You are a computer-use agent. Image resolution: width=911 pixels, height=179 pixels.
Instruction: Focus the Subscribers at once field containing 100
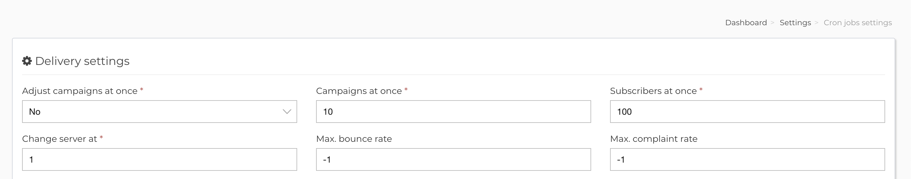click(x=747, y=112)
